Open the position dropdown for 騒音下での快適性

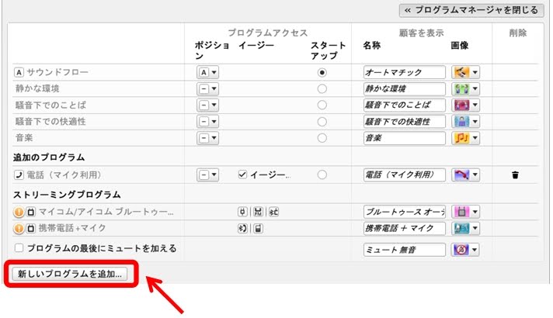tap(207, 122)
